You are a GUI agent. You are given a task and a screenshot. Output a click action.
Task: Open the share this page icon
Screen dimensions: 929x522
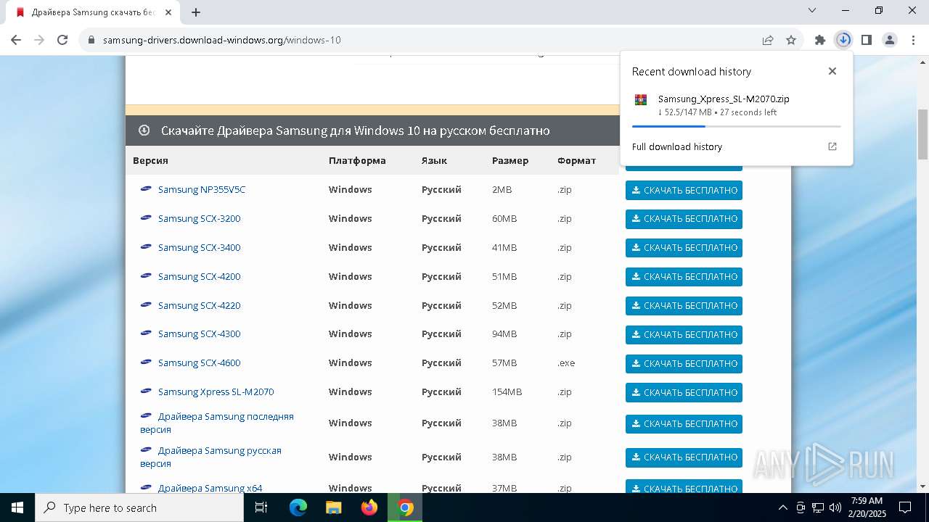[768, 40]
